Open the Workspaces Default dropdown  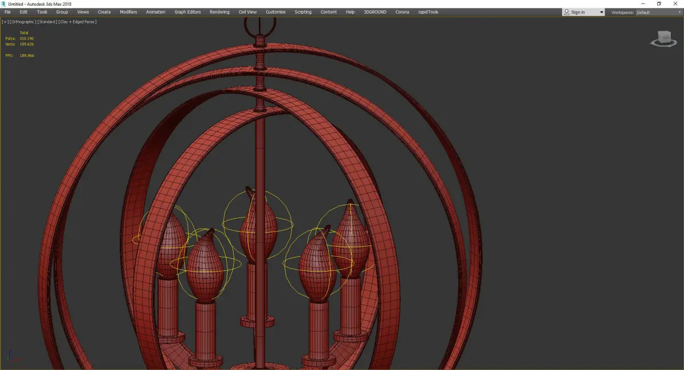click(x=658, y=12)
